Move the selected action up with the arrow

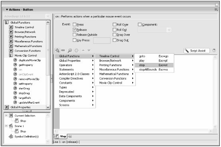click(x=83, y=50)
